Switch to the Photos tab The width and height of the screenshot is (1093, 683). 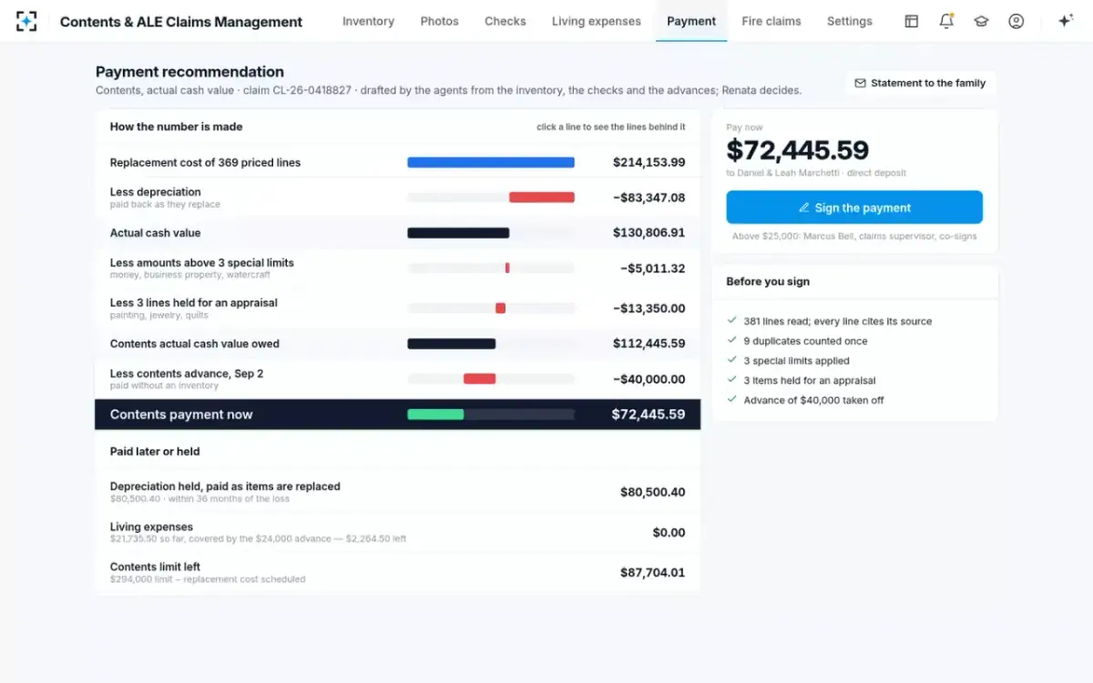[439, 21]
